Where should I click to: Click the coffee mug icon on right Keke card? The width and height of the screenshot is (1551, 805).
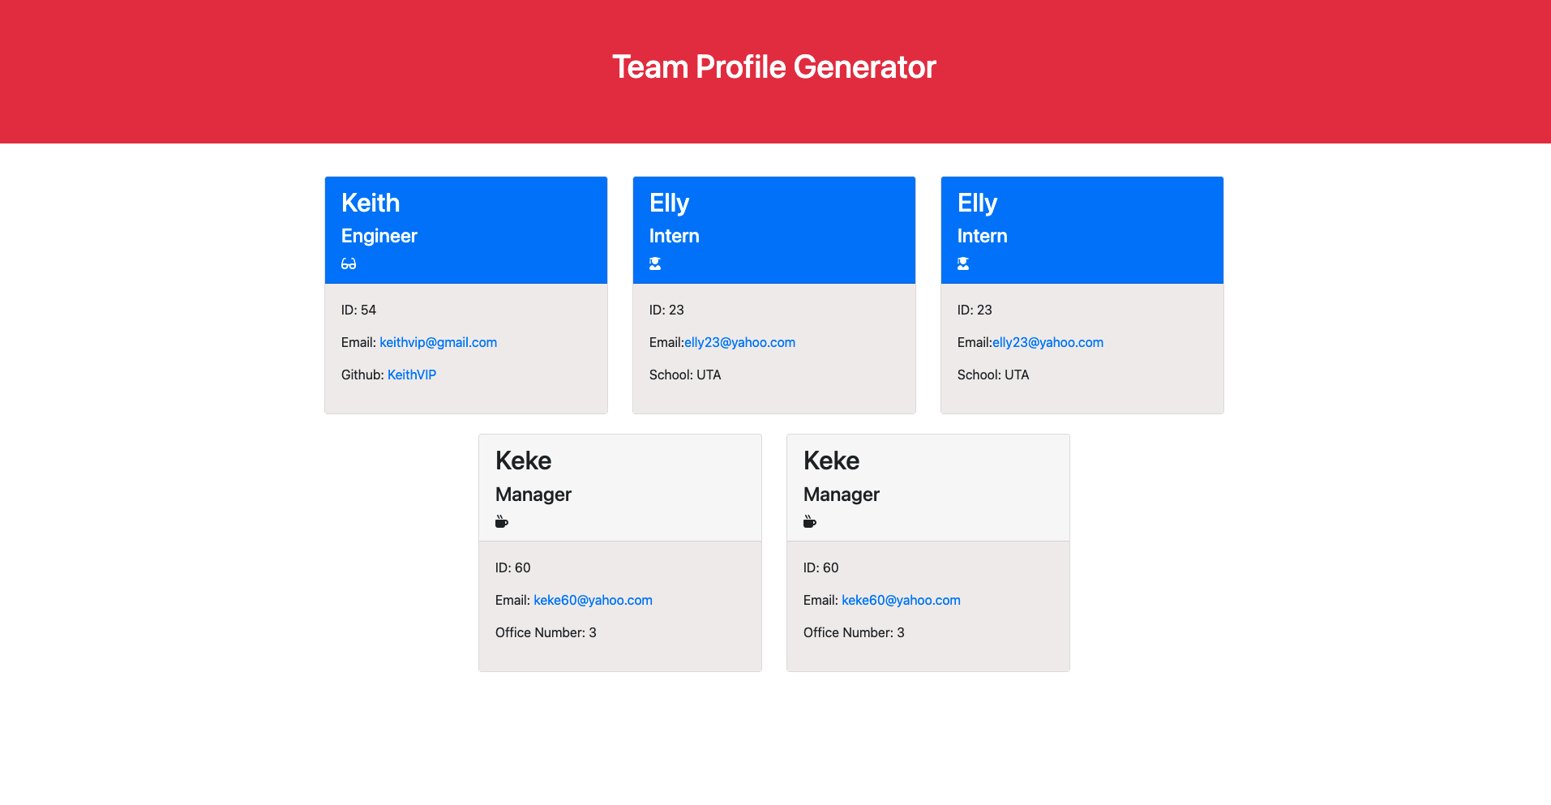tap(810, 521)
